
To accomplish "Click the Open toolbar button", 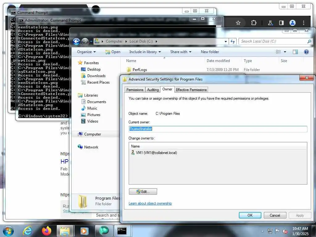I will (x=113, y=52).
